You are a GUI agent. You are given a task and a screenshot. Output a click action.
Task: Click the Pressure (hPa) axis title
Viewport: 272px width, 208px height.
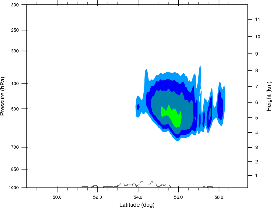pos(3,96)
